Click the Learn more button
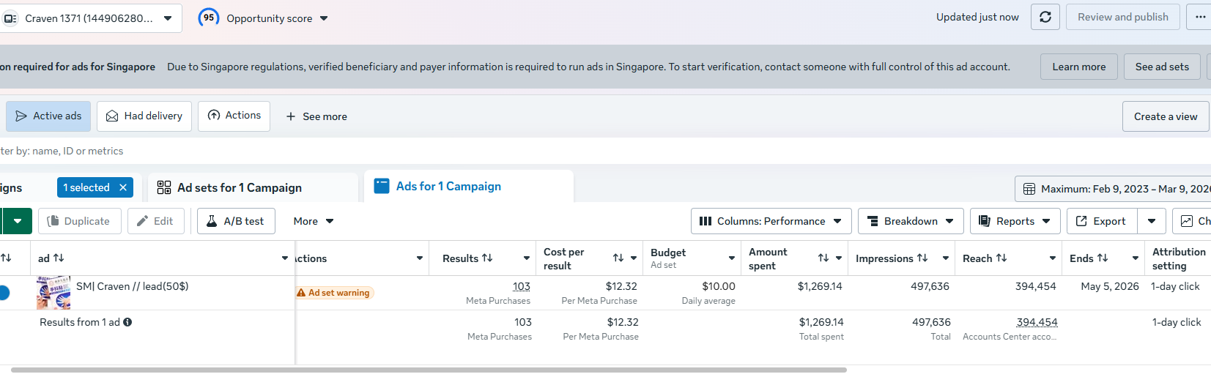 pyautogui.click(x=1078, y=67)
